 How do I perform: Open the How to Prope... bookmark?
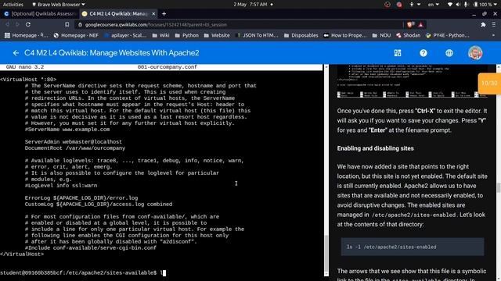[x=345, y=35]
